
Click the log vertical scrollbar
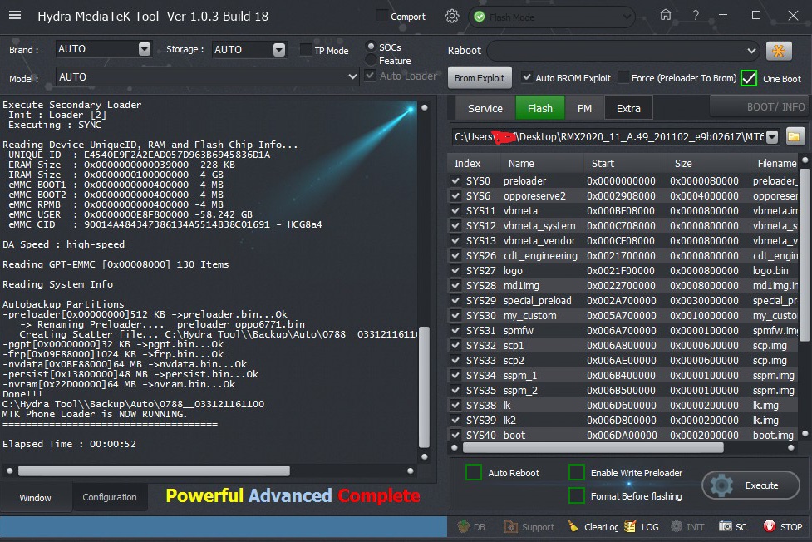424,387
